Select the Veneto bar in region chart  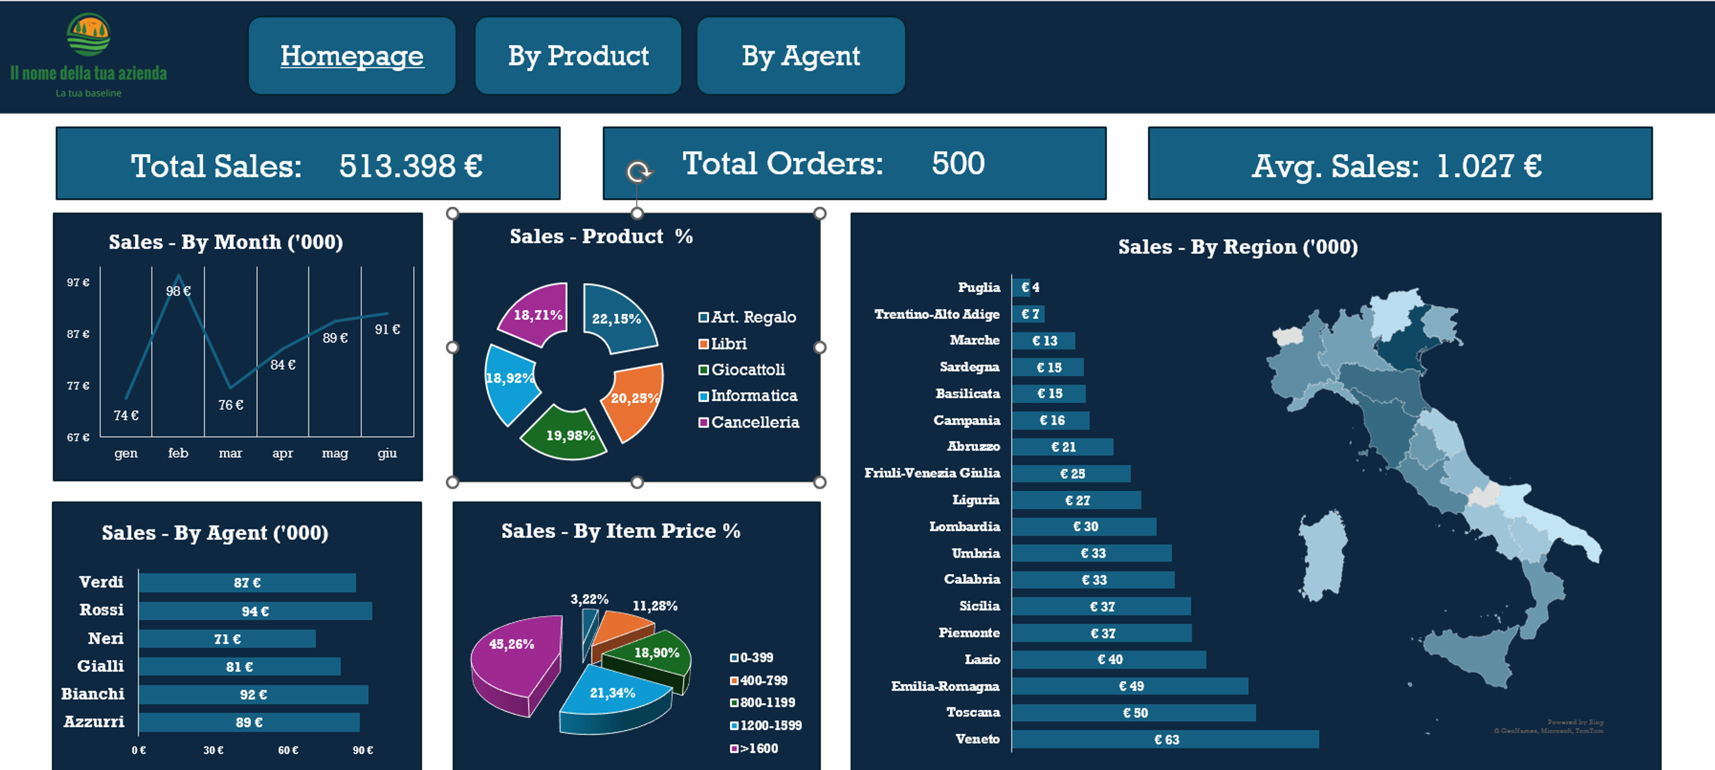coord(1165,739)
